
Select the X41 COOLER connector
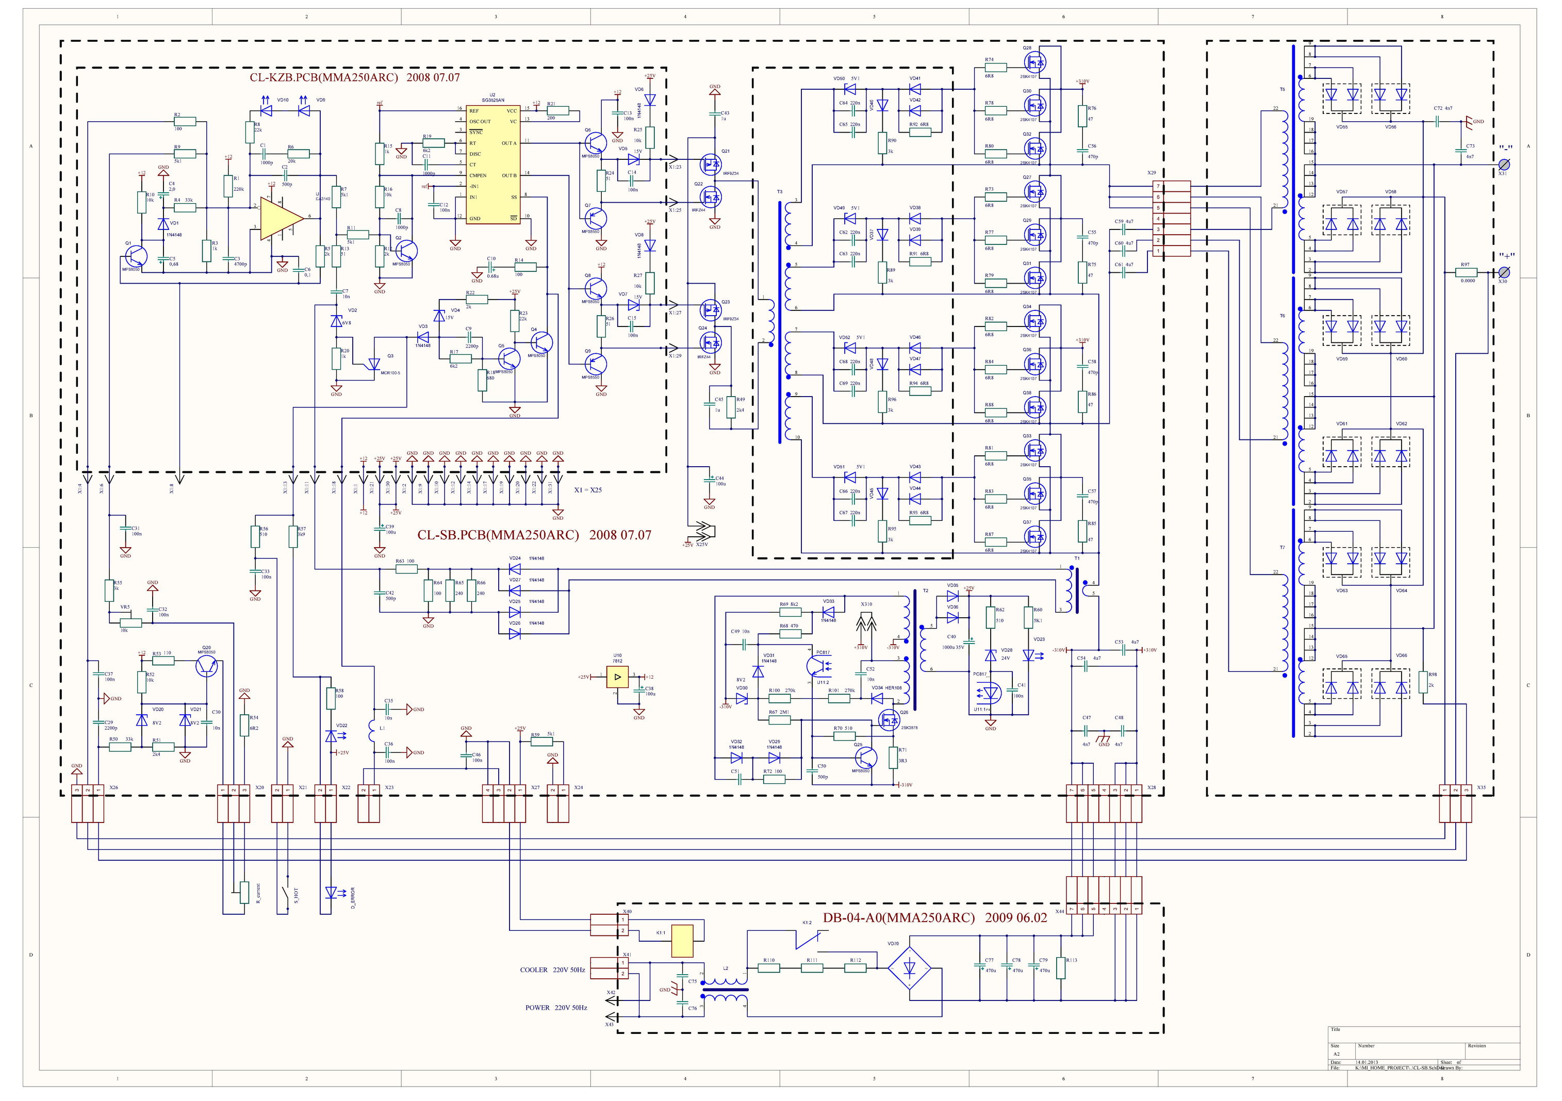click(610, 967)
